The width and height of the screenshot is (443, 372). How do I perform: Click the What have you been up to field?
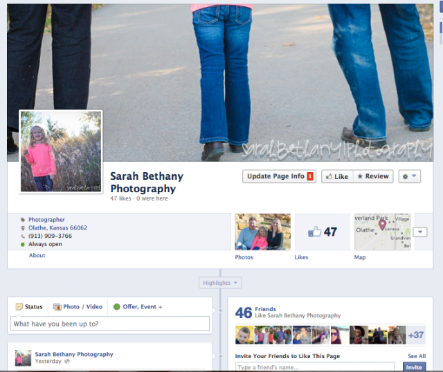point(110,324)
